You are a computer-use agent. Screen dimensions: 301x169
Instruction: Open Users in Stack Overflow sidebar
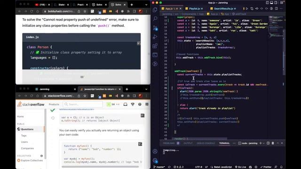point(24,142)
